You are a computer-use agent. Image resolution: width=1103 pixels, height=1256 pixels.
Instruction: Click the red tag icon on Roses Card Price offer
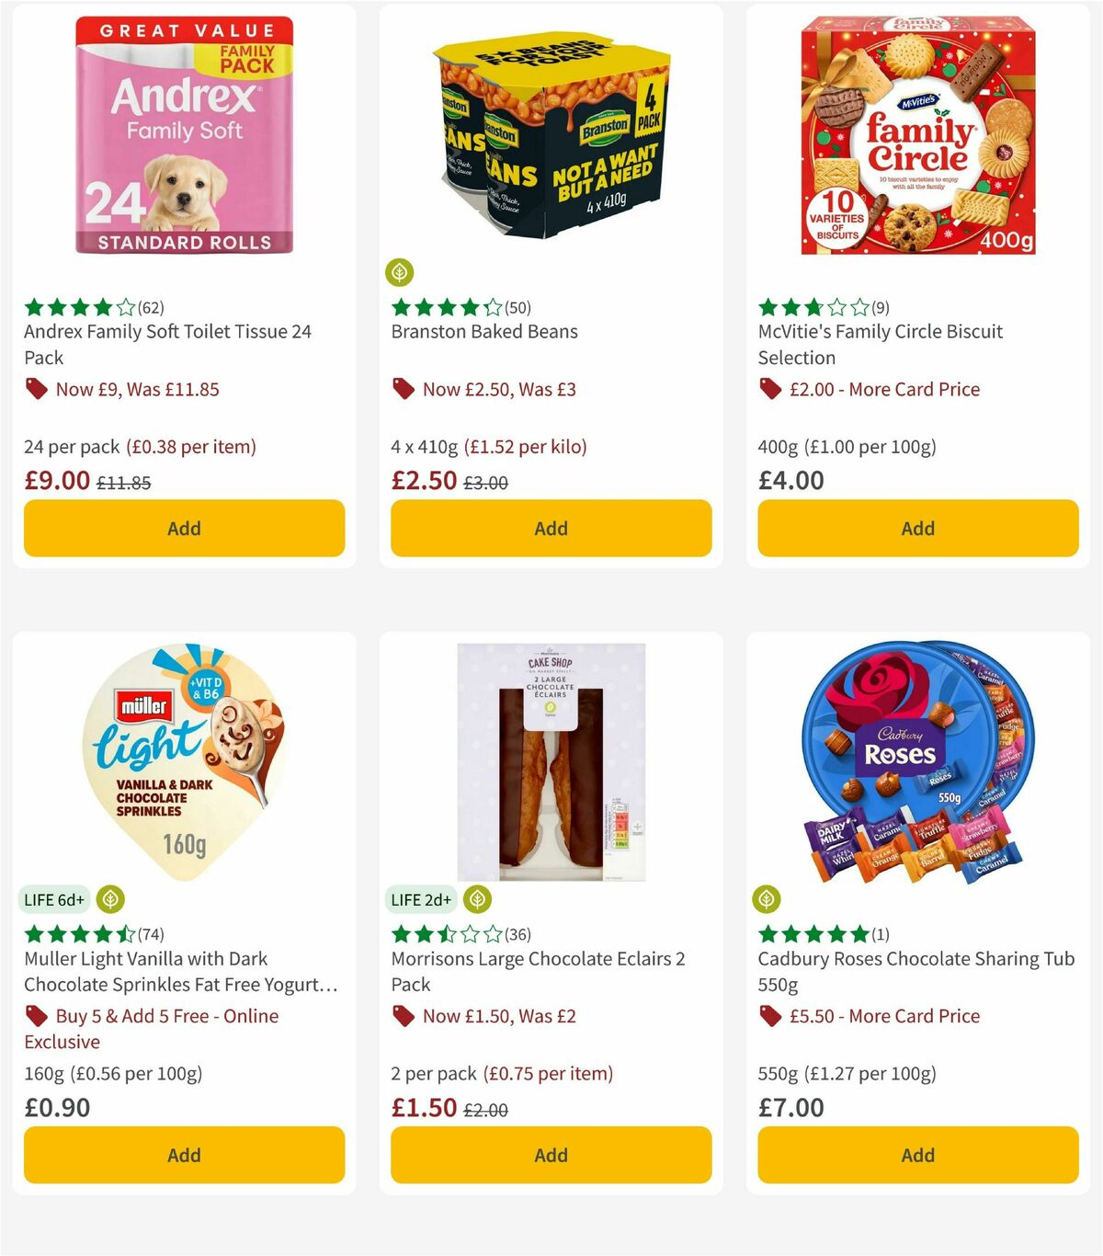(x=770, y=1016)
